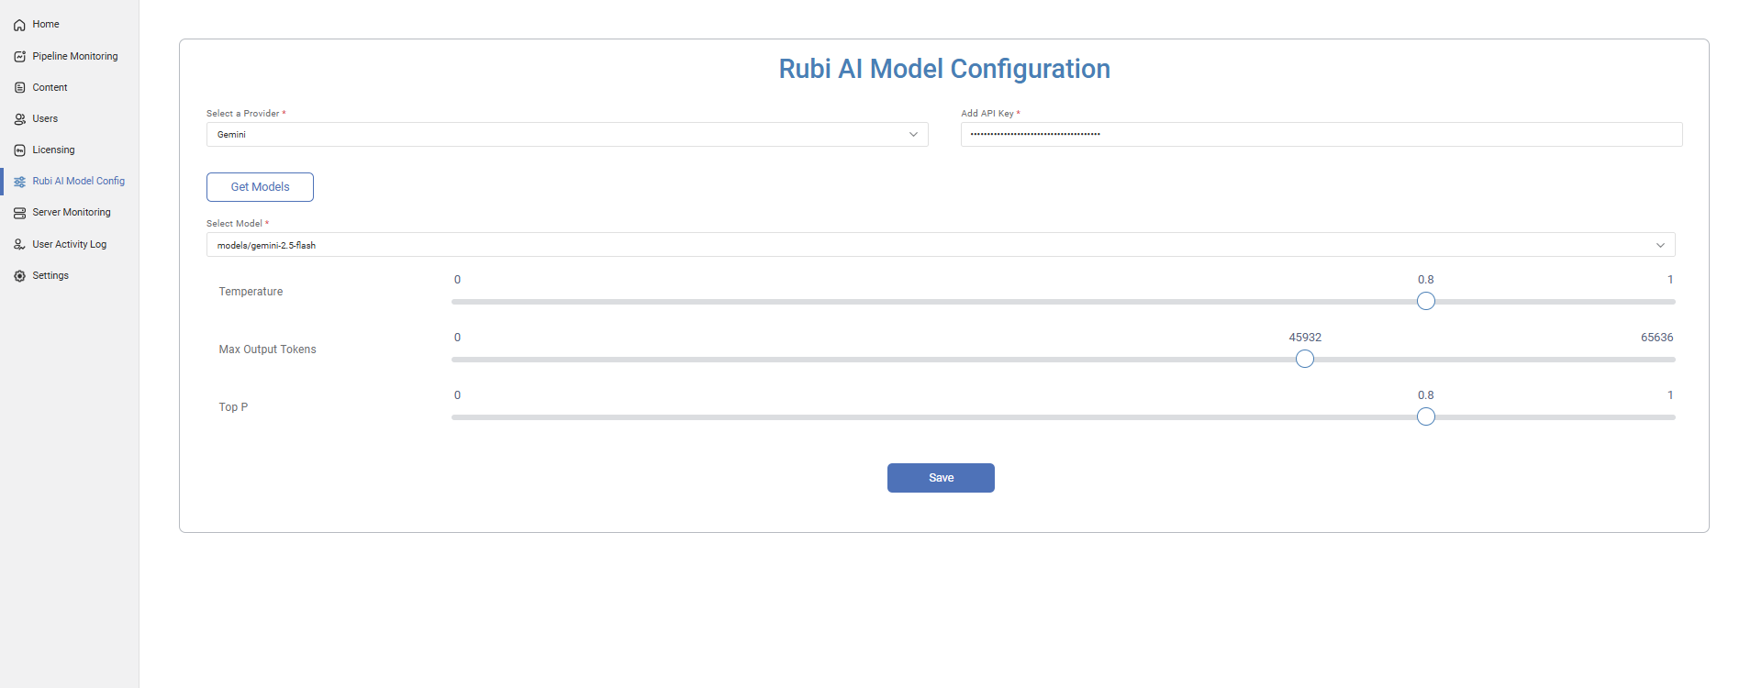
Task: Focus the Add API Key field
Action: pyautogui.click(x=1321, y=135)
